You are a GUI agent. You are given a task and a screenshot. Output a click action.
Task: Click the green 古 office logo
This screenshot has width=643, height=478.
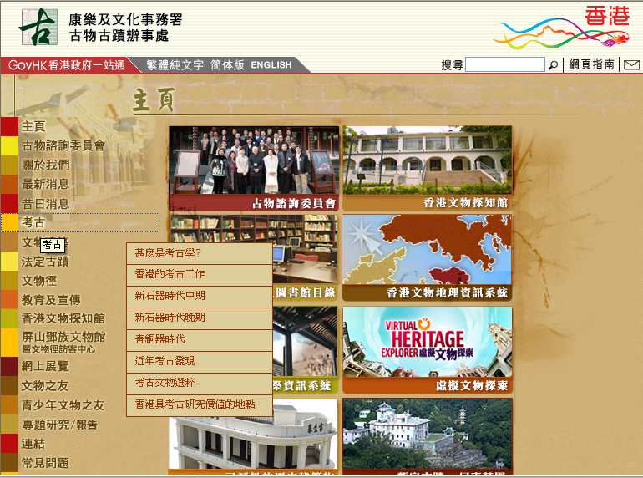(x=38, y=27)
